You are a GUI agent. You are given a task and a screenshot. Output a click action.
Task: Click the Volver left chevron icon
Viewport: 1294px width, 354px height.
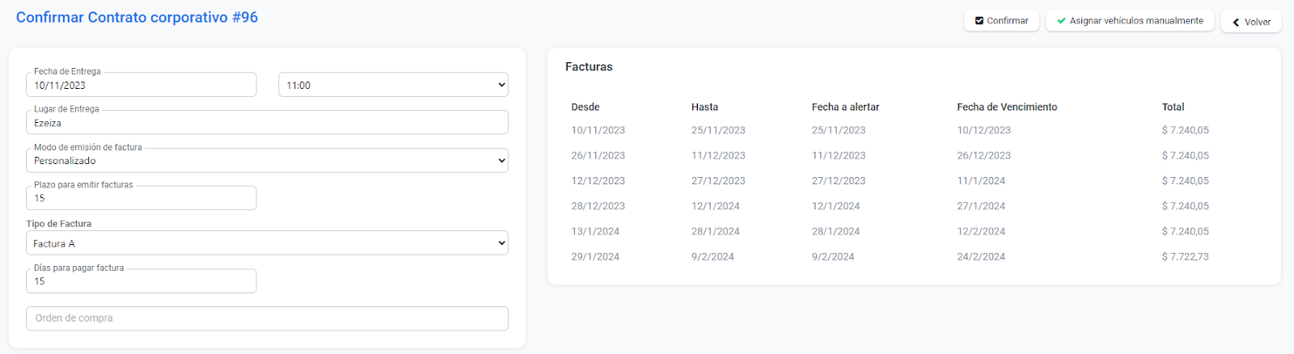tap(1236, 23)
